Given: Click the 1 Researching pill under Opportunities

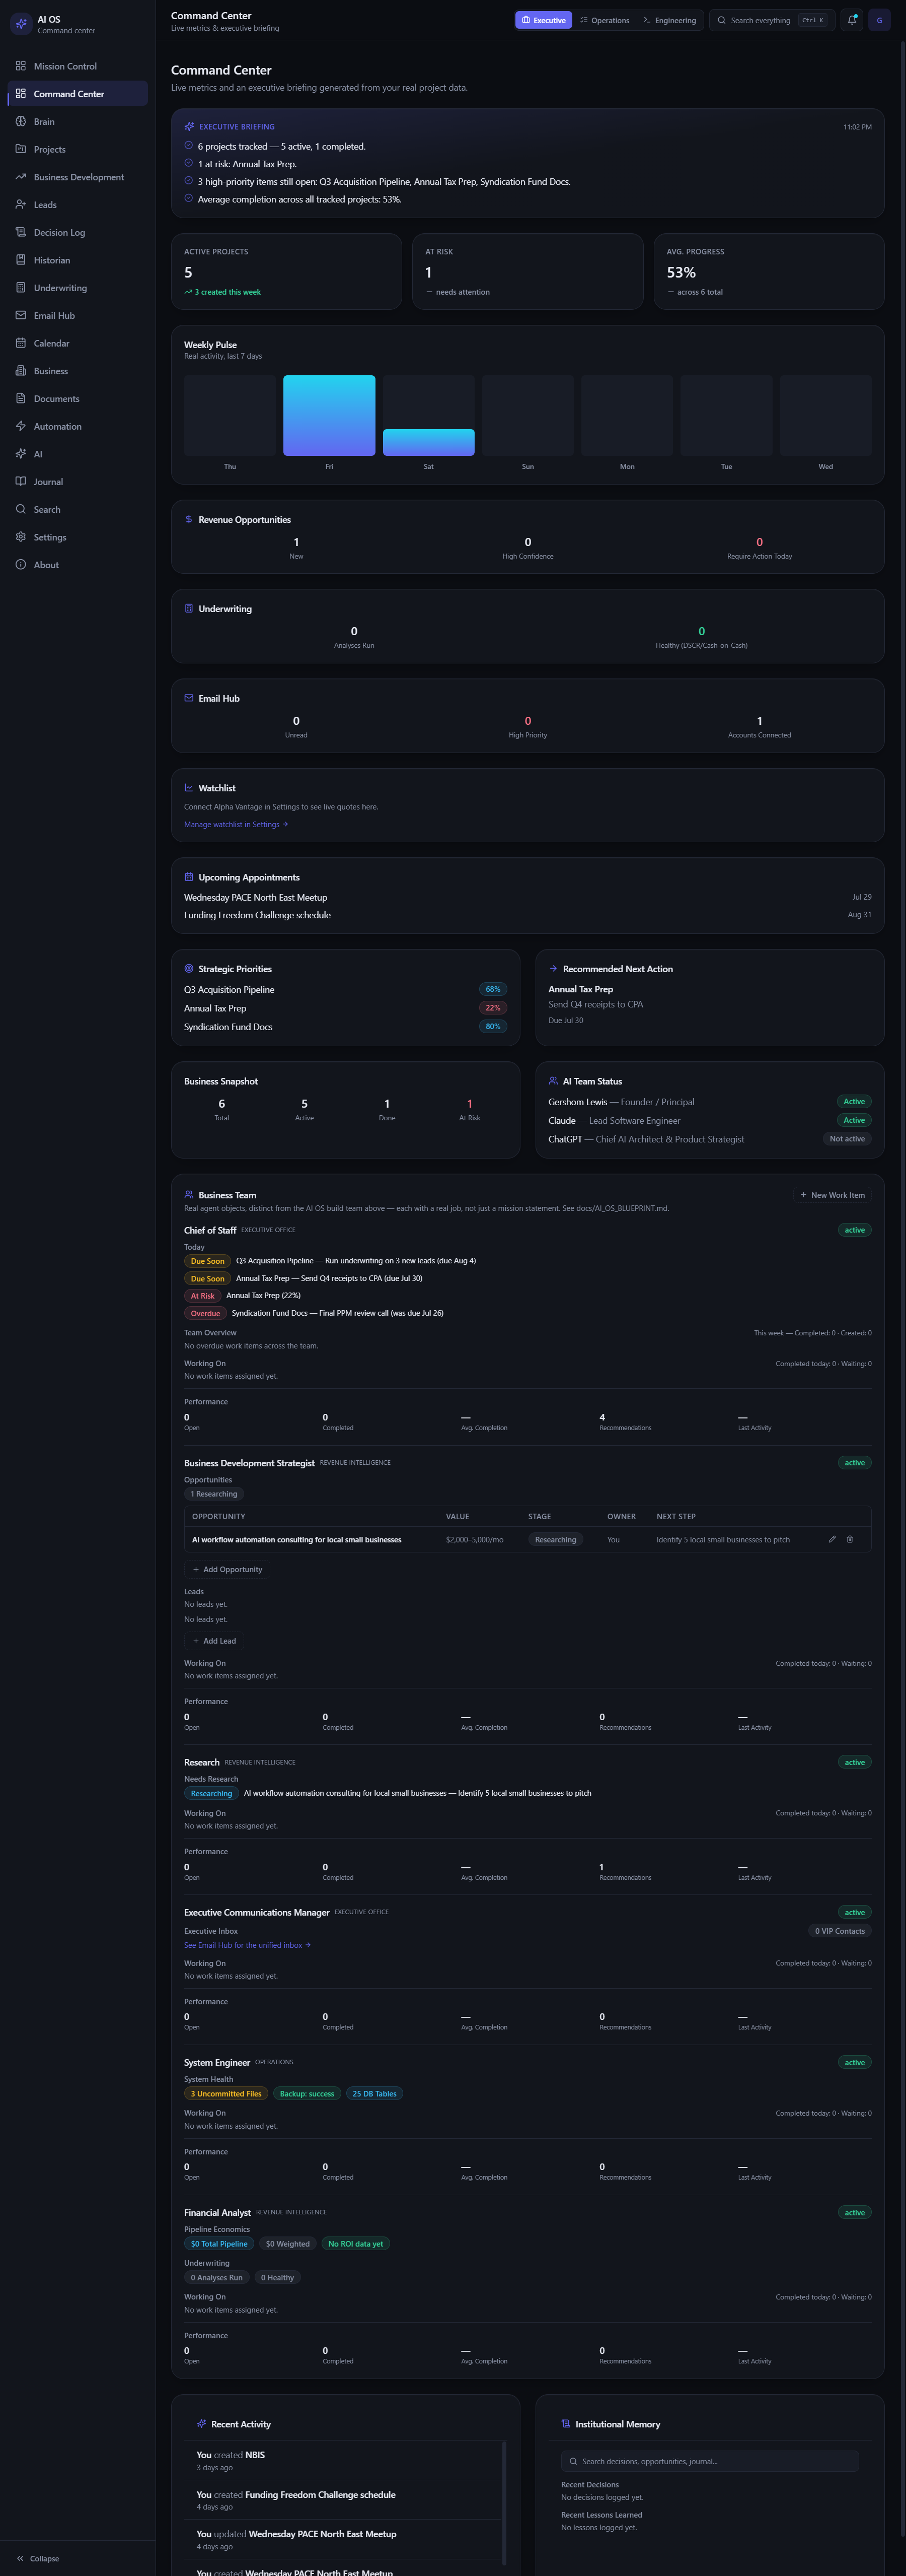Looking at the screenshot, I should pos(214,1494).
